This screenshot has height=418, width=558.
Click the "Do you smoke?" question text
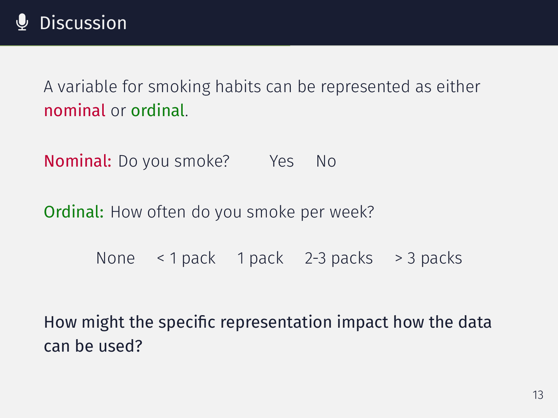click(174, 161)
